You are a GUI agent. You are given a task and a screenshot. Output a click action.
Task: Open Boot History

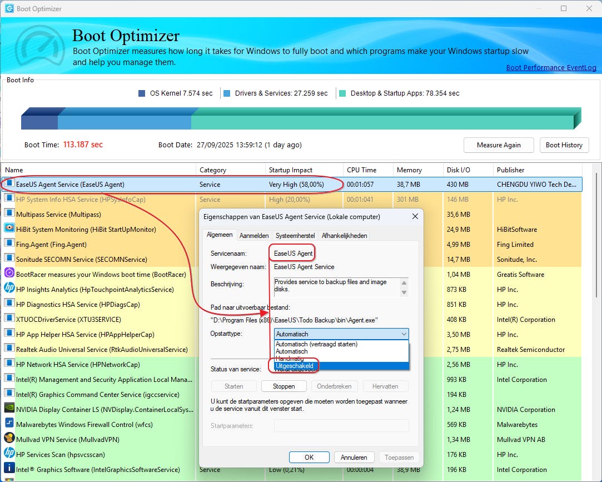pyautogui.click(x=564, y=145)
